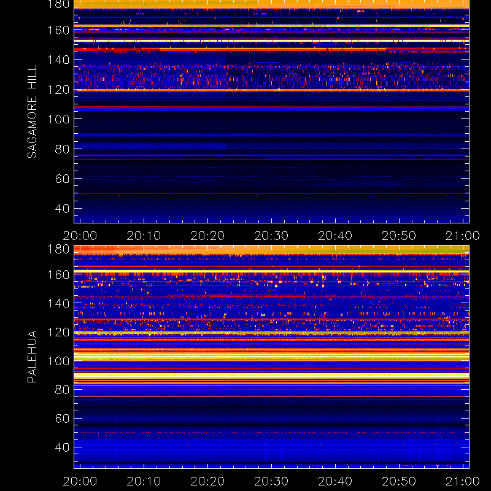The height and width of the screenshot is (491, 491).
Task: Choose the 21:00 time label of Palehua plot
Action: pos(463,481)
